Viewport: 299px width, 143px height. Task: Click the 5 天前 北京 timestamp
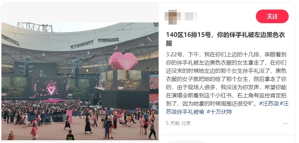click(178, 123)
